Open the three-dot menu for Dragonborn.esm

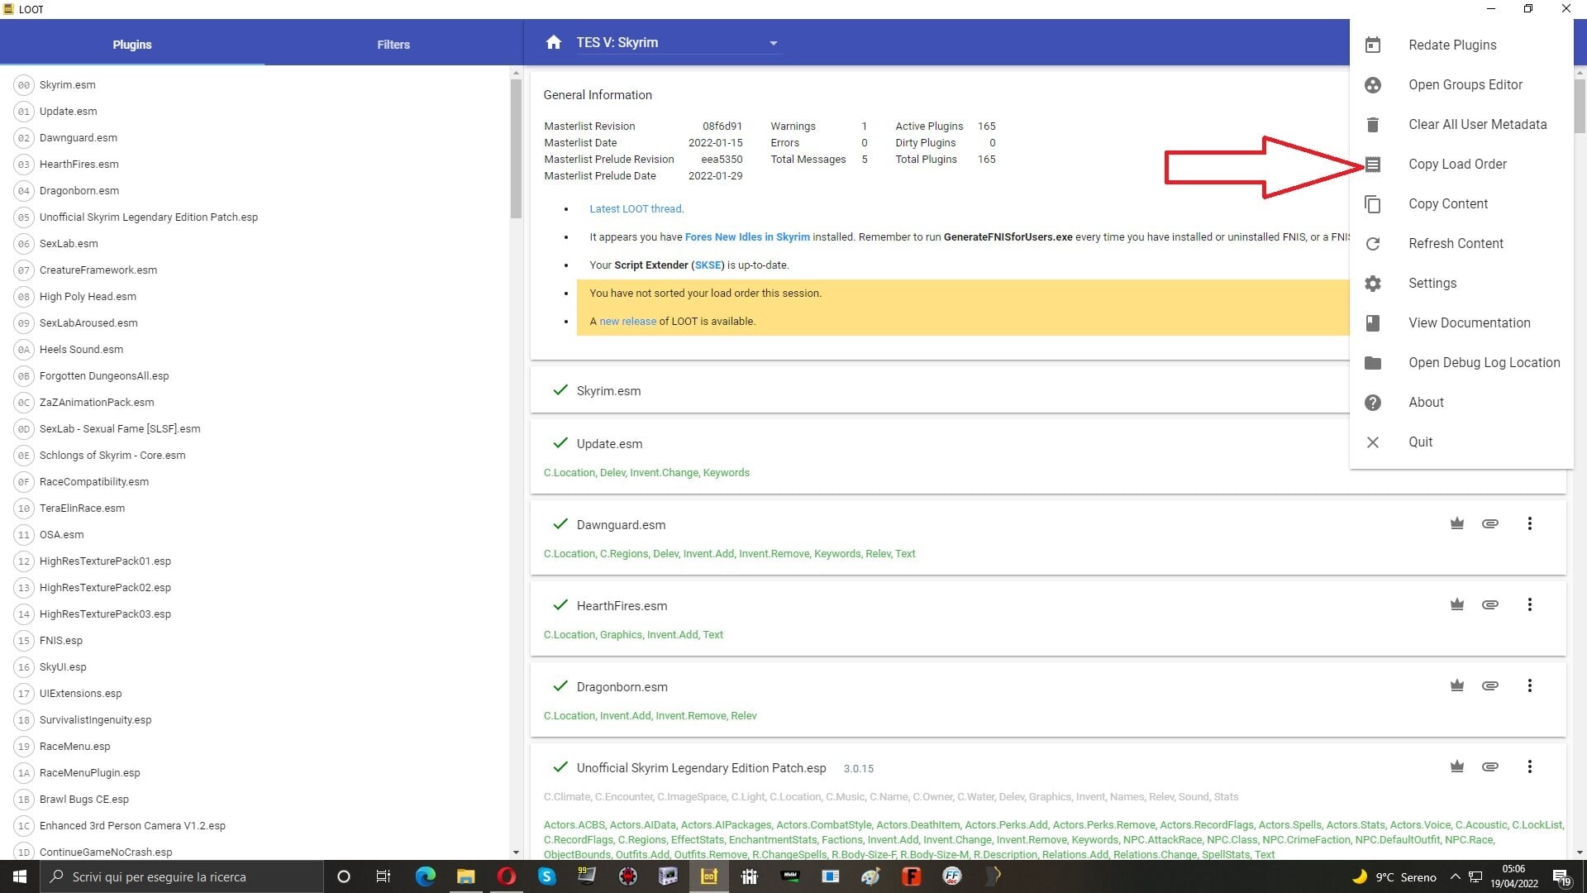coord(1530,685)
